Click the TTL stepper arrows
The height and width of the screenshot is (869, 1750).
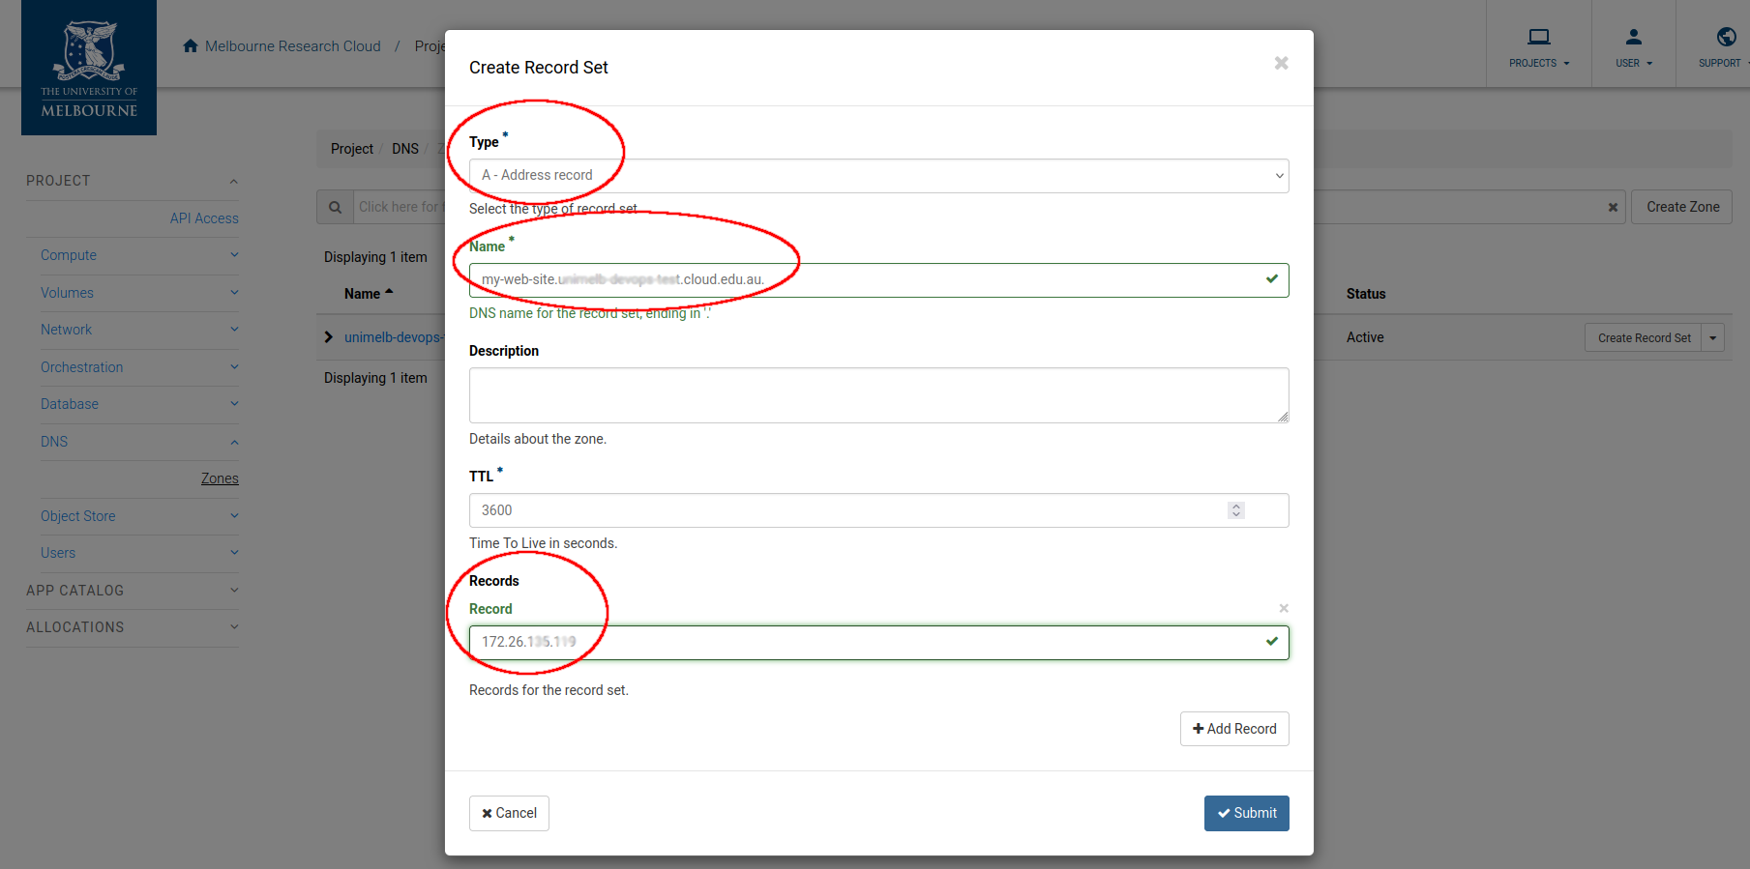pos(1236,510)
